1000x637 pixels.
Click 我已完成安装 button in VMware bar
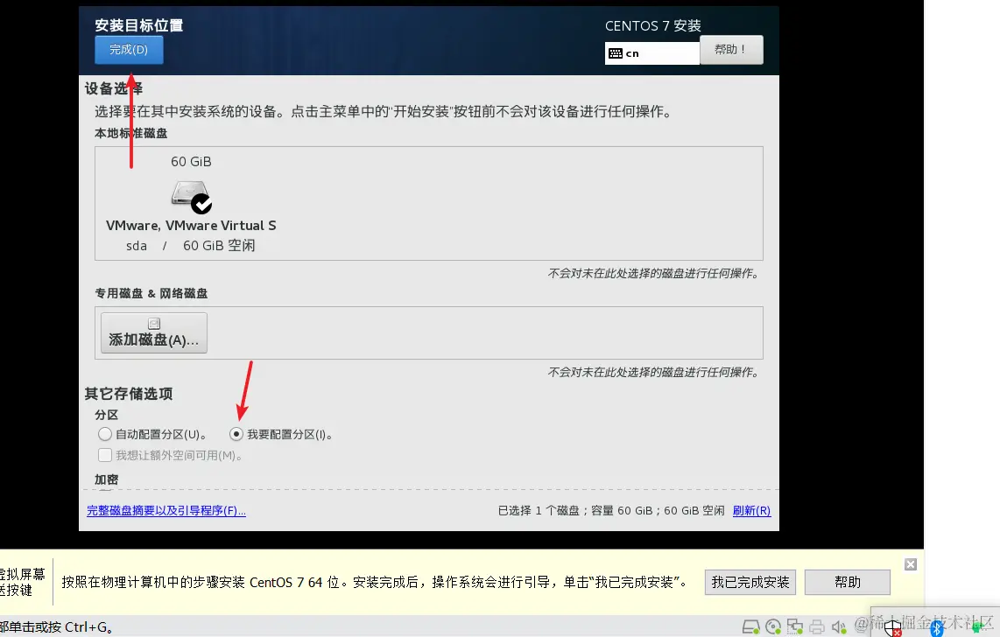click(x=750, y=582)
